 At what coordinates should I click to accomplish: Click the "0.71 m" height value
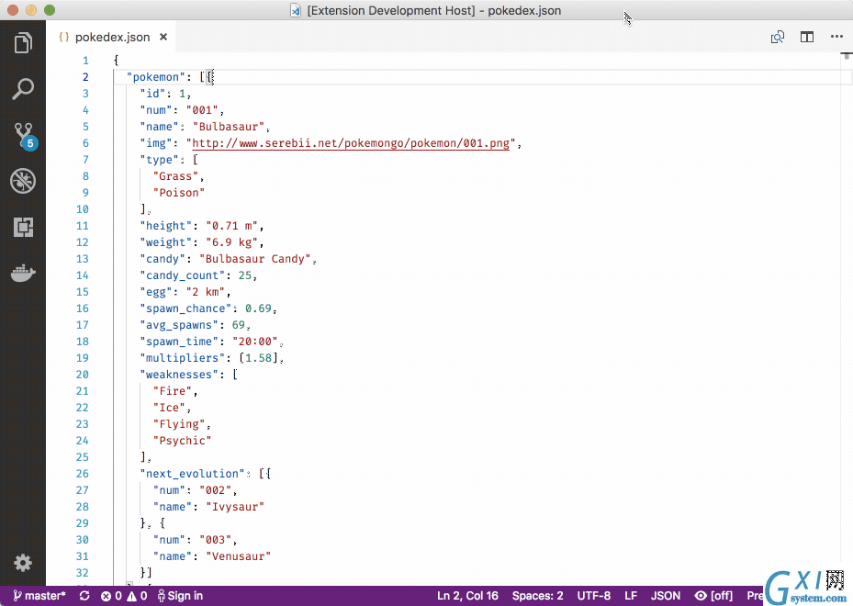[x=231, y=226]
